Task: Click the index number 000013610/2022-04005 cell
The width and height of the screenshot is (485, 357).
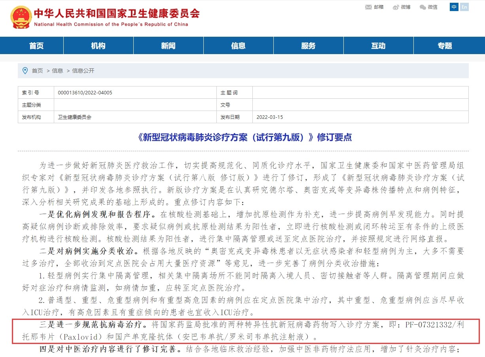Action: [x=85, y=93]
